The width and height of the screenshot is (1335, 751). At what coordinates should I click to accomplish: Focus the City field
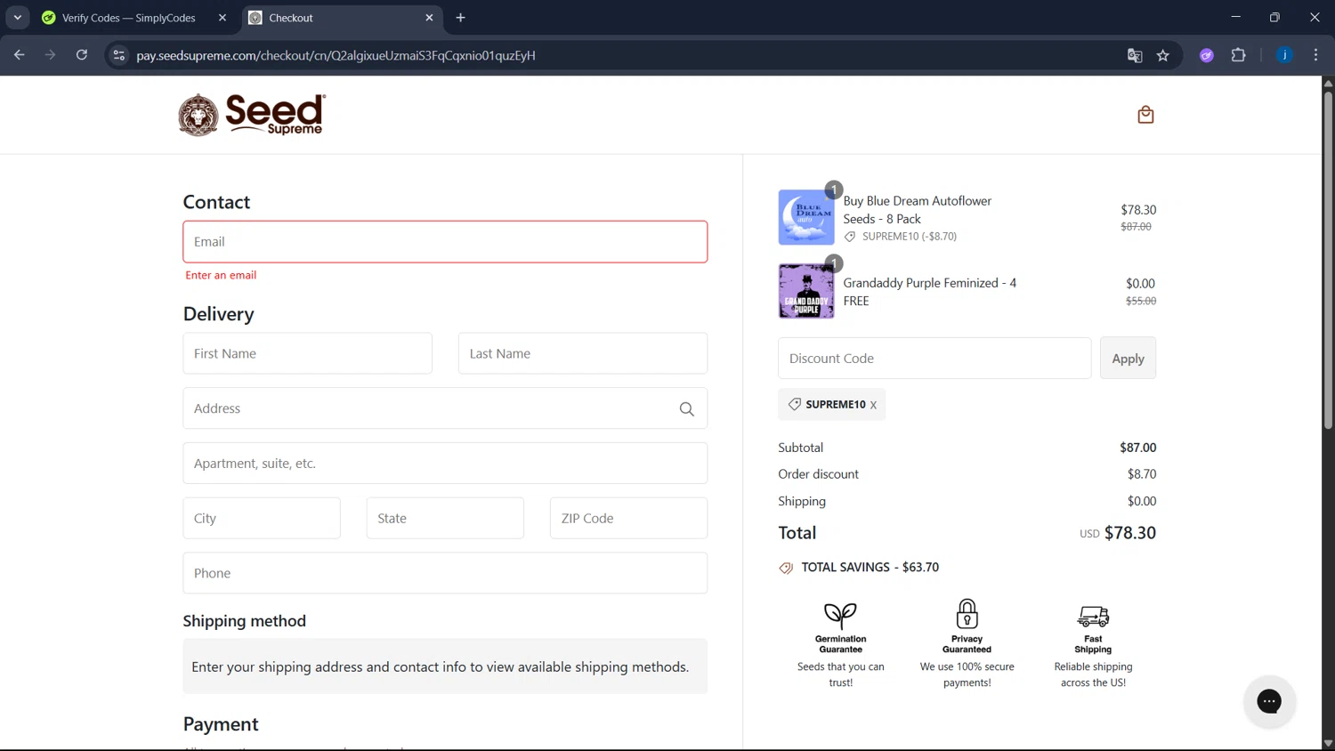[262, 518]
